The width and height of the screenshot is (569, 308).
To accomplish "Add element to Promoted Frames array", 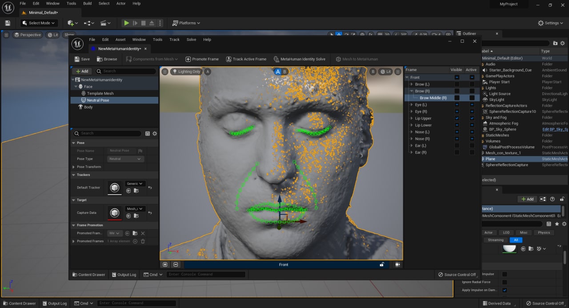I will [135, 241].
